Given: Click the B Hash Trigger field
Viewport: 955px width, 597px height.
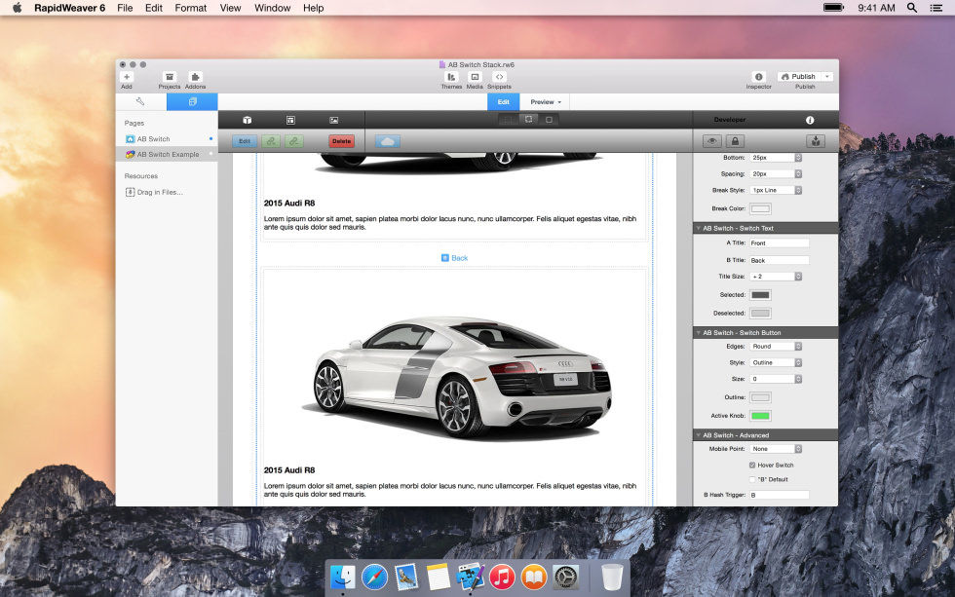Looking at the screenshot, I should point(780,496).
